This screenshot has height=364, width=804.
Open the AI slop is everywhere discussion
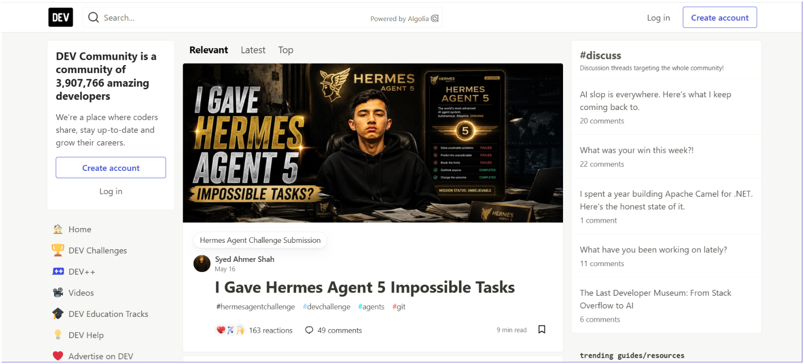656,101
